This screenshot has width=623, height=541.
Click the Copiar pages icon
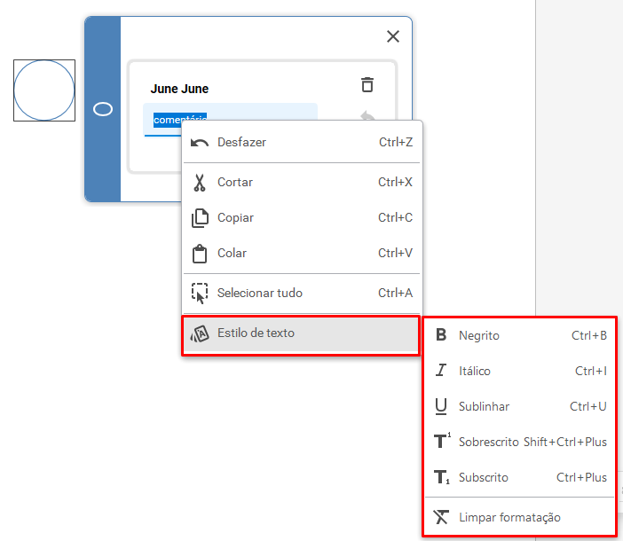(x=200, y=217)
